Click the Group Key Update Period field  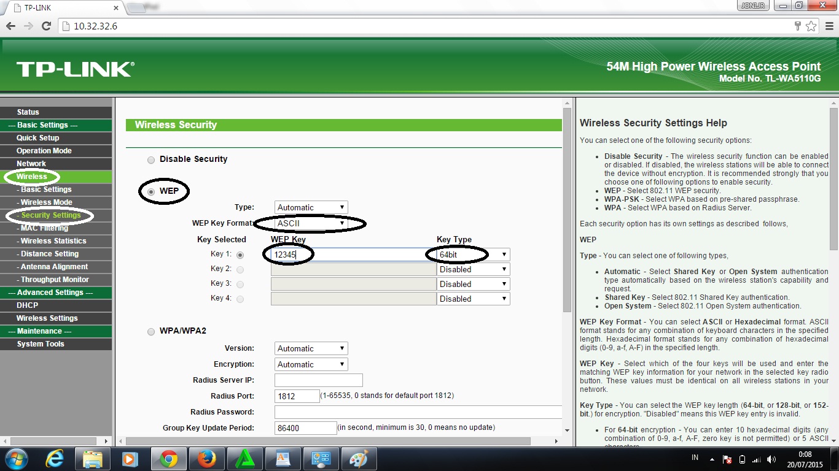tap(306, 427)
